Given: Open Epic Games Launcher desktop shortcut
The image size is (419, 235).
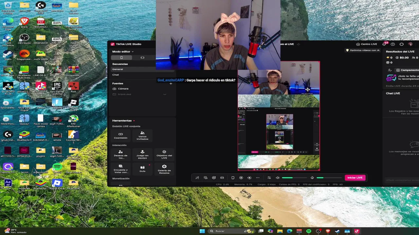Looking at the screenshot, I should [57, 88].
